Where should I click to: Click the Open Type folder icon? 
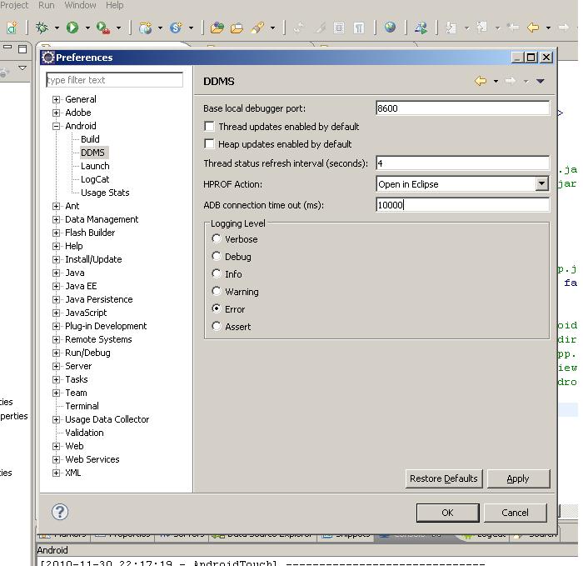pyautogui.click(x=217, y=28)
